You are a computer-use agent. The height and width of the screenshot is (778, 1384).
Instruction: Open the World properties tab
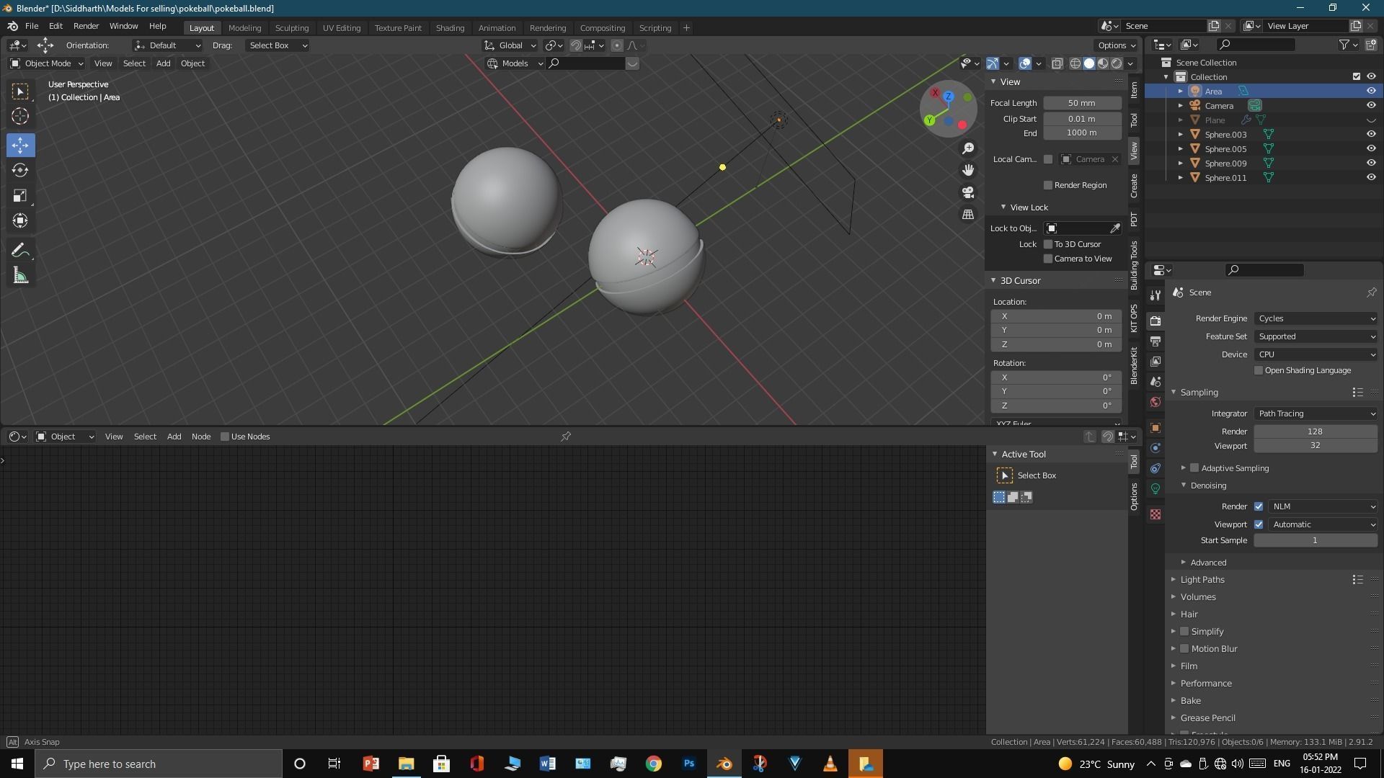coord(1155,402)
